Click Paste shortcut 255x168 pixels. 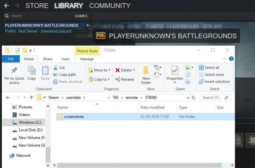point(68,82)
